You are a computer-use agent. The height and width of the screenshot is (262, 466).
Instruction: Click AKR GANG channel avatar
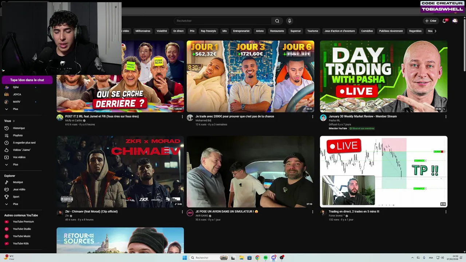click(x=190, y=213)
